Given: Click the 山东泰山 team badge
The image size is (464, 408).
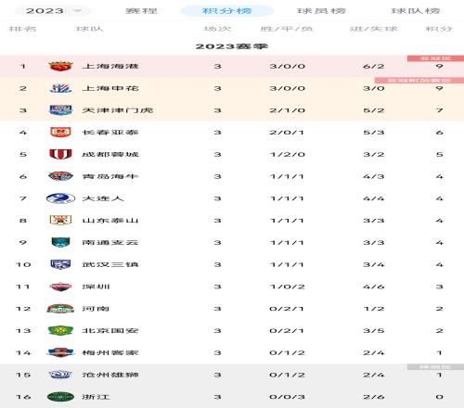Looking at the screenshot, I should (x=60, y=221).
